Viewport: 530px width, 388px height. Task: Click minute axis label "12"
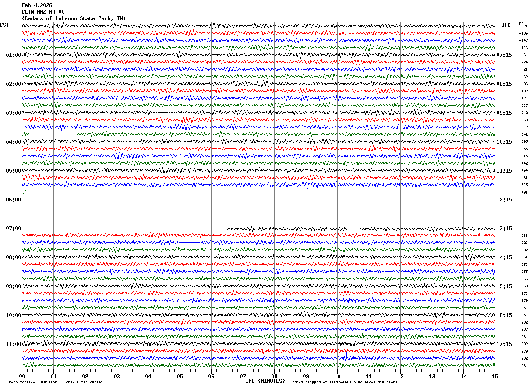[x=400, y=376]
